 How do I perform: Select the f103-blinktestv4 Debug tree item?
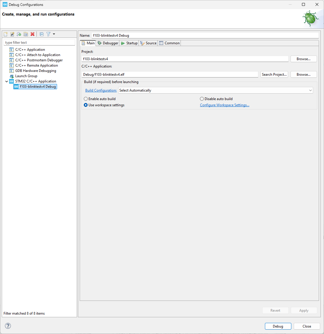click(37, 86)
